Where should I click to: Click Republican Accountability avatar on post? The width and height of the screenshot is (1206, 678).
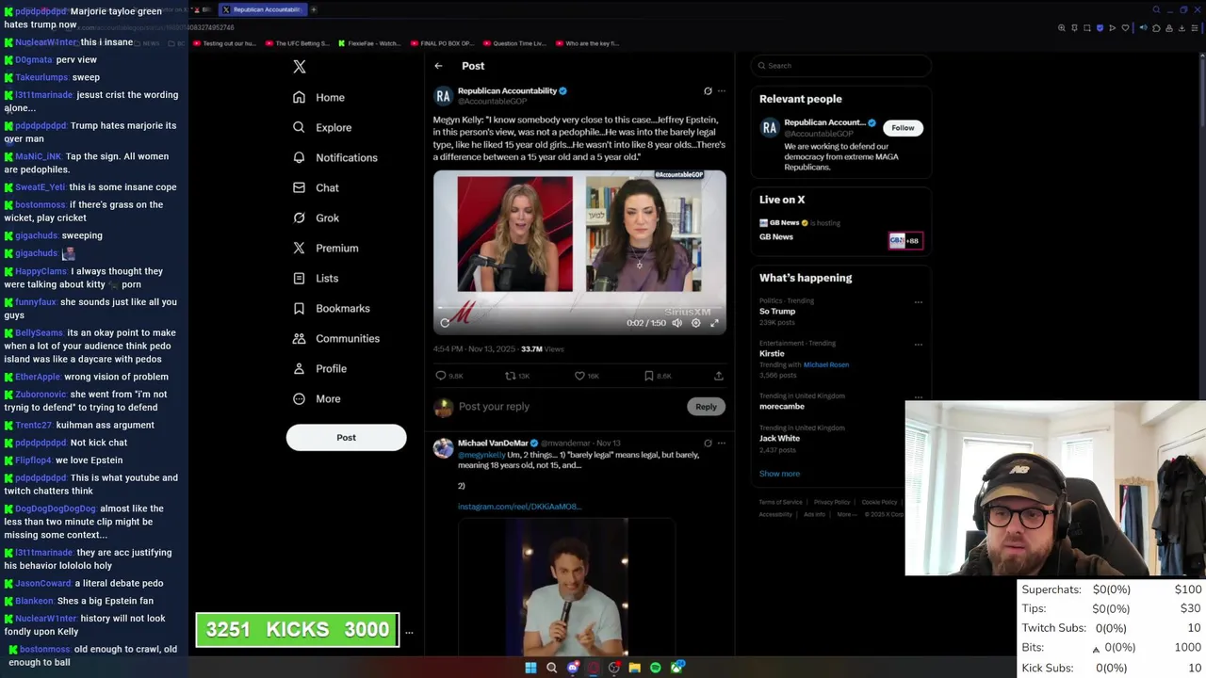[x=443, y=97]
